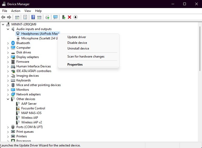Select the Focusrite Control device
202x148 pixels.
[33, 108]
